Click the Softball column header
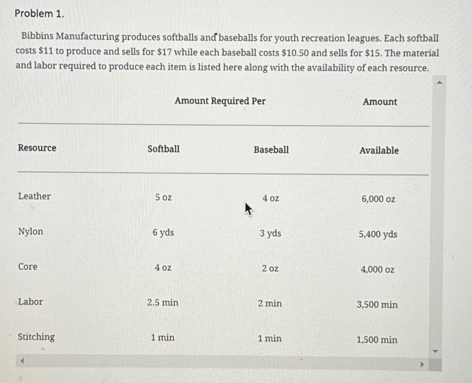The height and width of the screenshot is (383, 472). pos(164,149)
